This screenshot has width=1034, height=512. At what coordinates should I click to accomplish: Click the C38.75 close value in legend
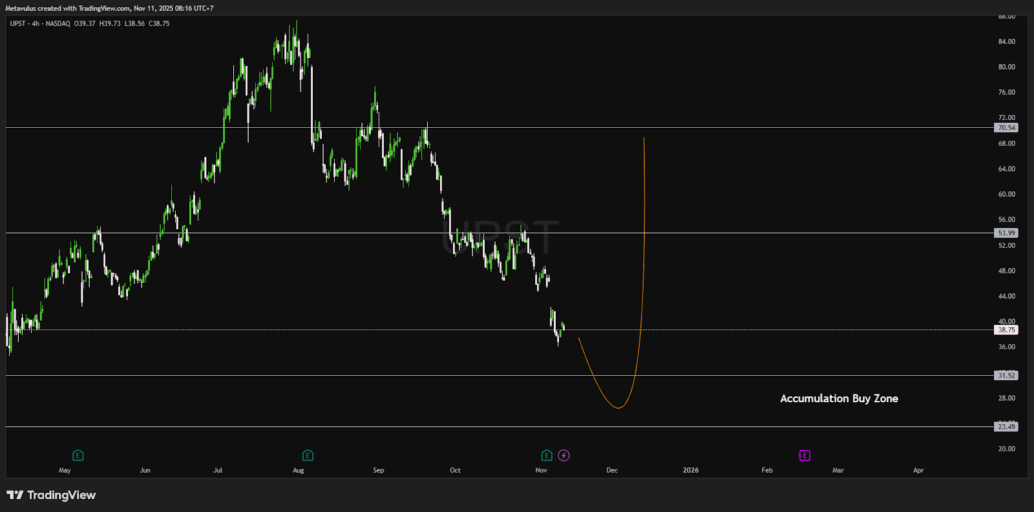(x=159, y=23)
